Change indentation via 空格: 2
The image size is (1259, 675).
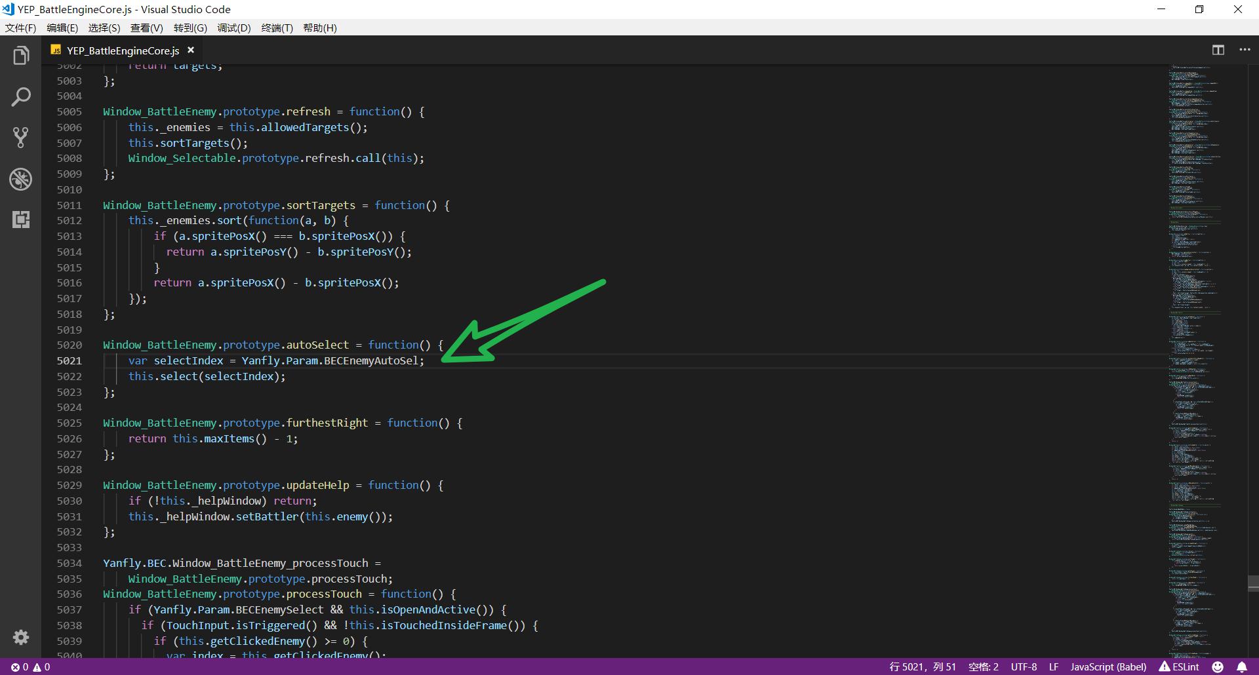[984, 666]
